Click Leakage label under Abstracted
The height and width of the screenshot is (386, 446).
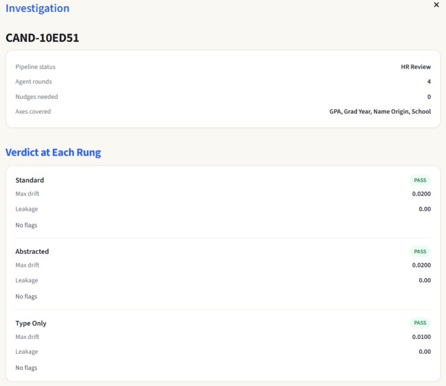(27, 280)
